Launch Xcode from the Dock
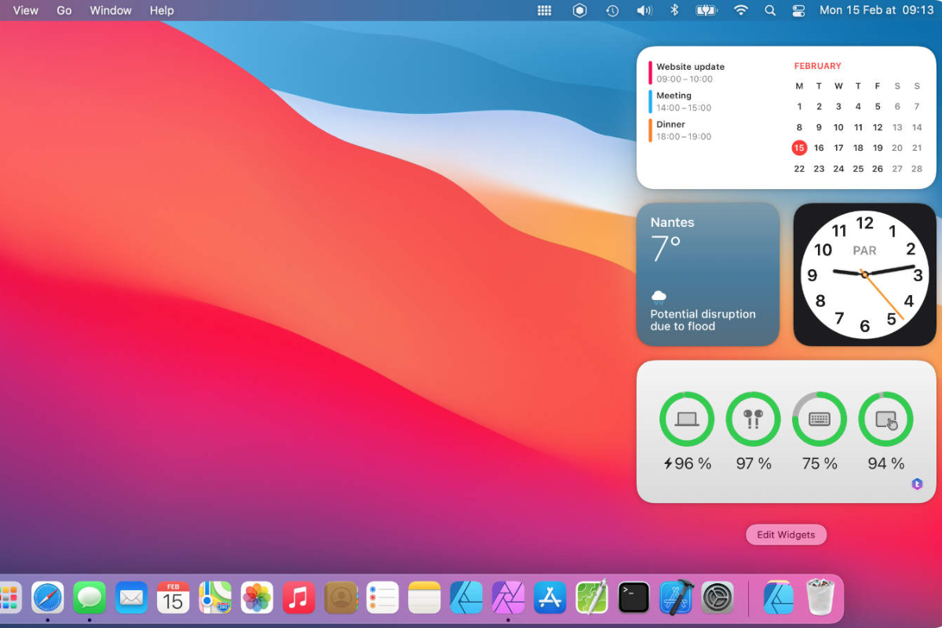This screenshot has width=942, height=628. [x=676, y=598]
